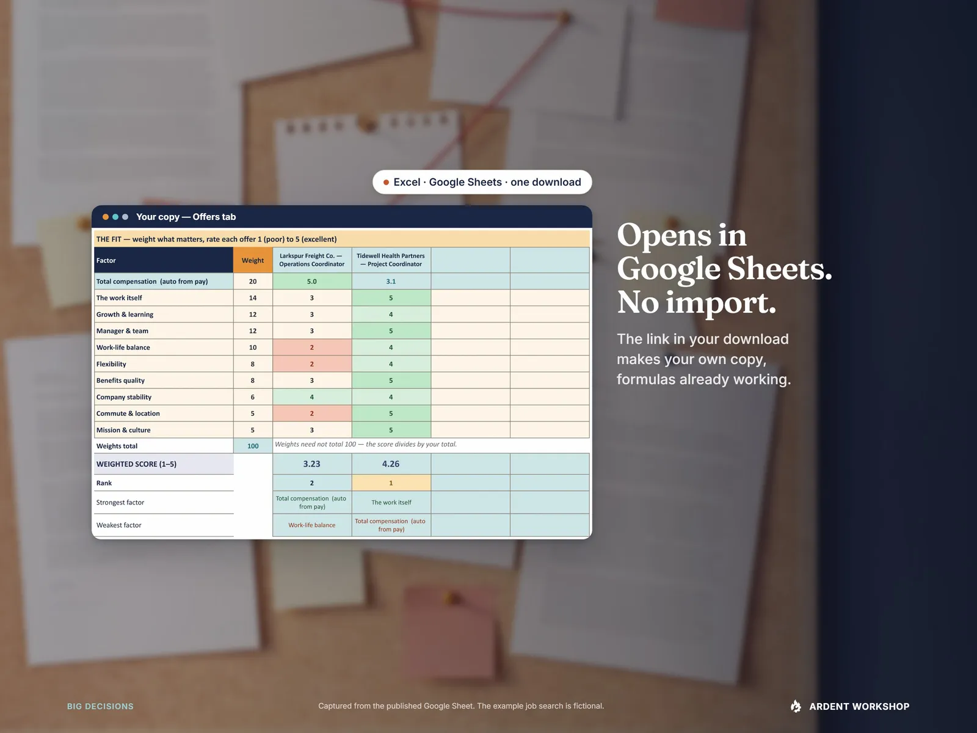Select the 'WEIGHTED SCORE (1–5)' label
This screenshot has width=977, height=733.
point(164,464)
